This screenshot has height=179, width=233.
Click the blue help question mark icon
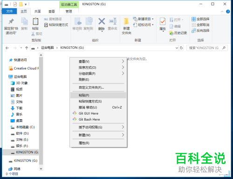[x=228, y=12]
